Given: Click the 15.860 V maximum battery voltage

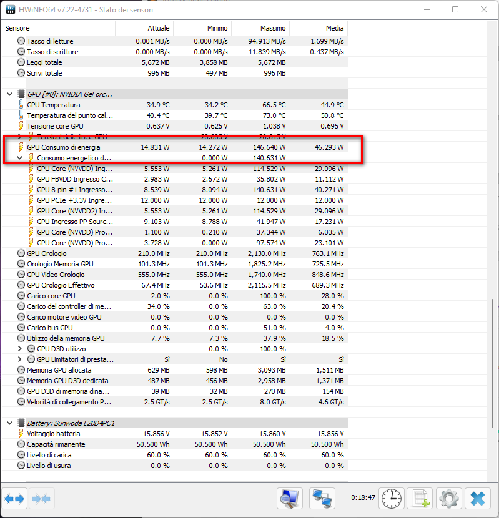Looking at the screenshot, I should pyautogui.click(x=272, y=433).
